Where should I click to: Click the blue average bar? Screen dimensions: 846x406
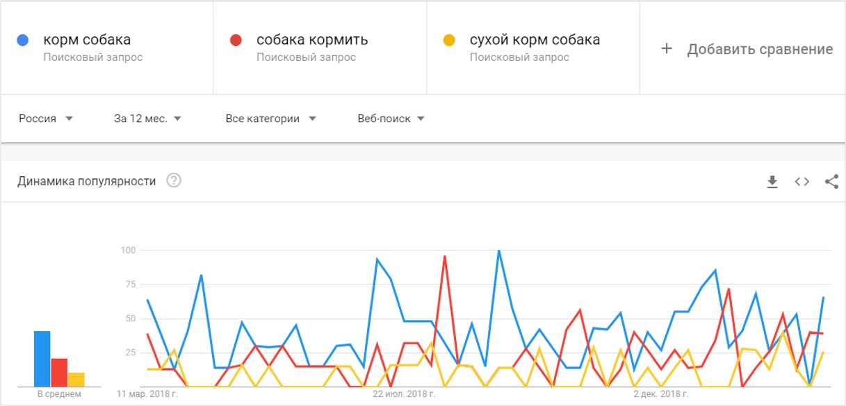click(x=42, y=358)
